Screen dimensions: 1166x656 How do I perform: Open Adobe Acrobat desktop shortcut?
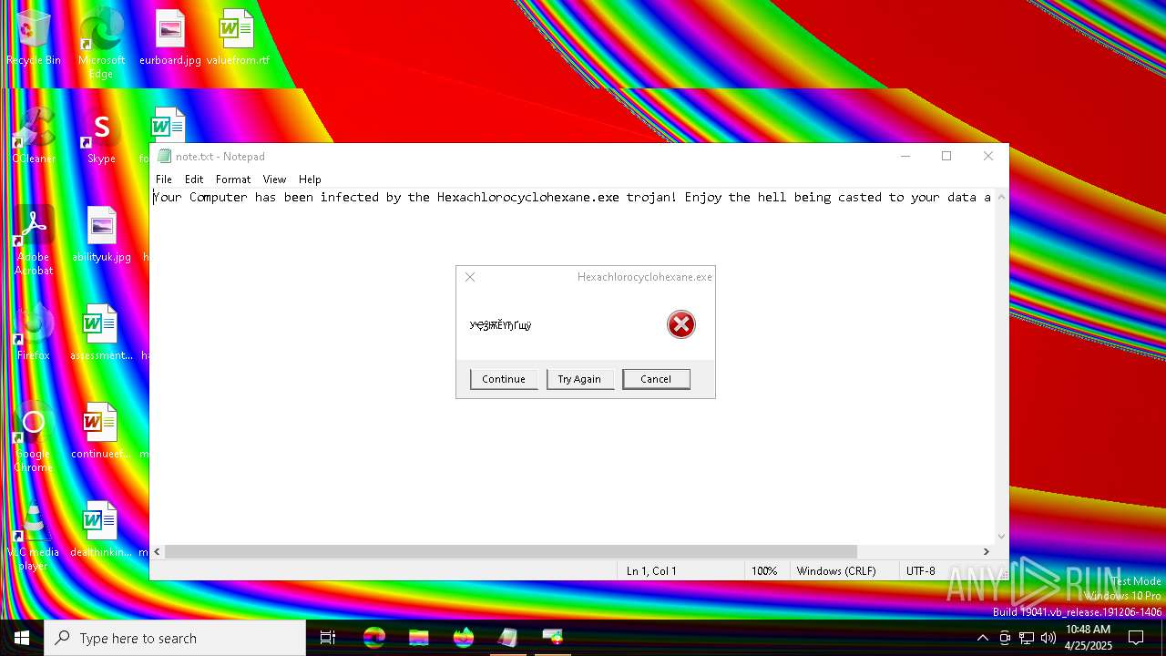pos(34,240)
